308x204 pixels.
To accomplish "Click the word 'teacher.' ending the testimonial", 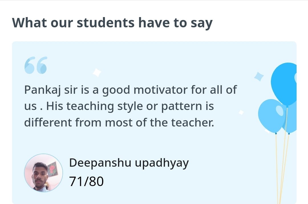I will pyautogui.click(x=192, y=123).
